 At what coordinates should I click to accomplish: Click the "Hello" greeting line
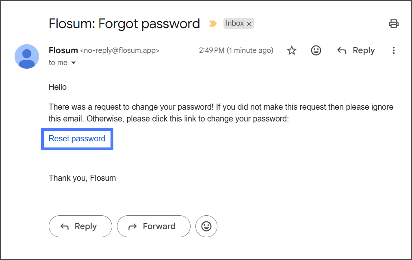pyautogui.click(x=58, y=87)
